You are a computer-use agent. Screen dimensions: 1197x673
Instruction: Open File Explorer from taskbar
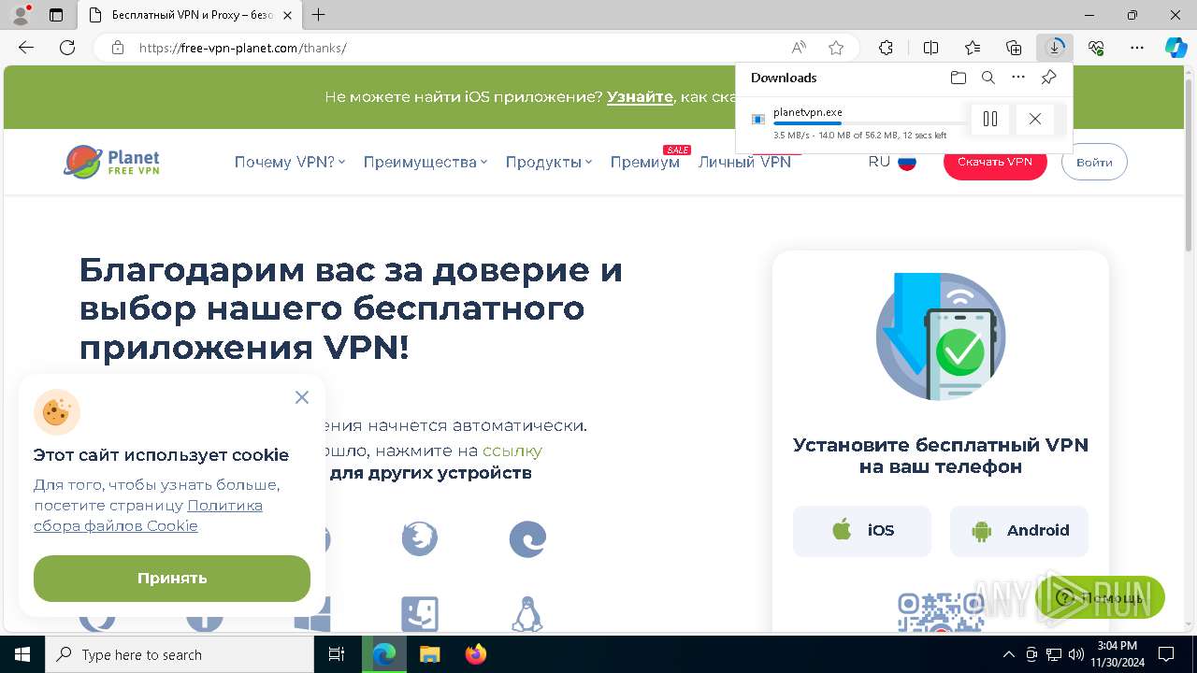pos(429,654)
